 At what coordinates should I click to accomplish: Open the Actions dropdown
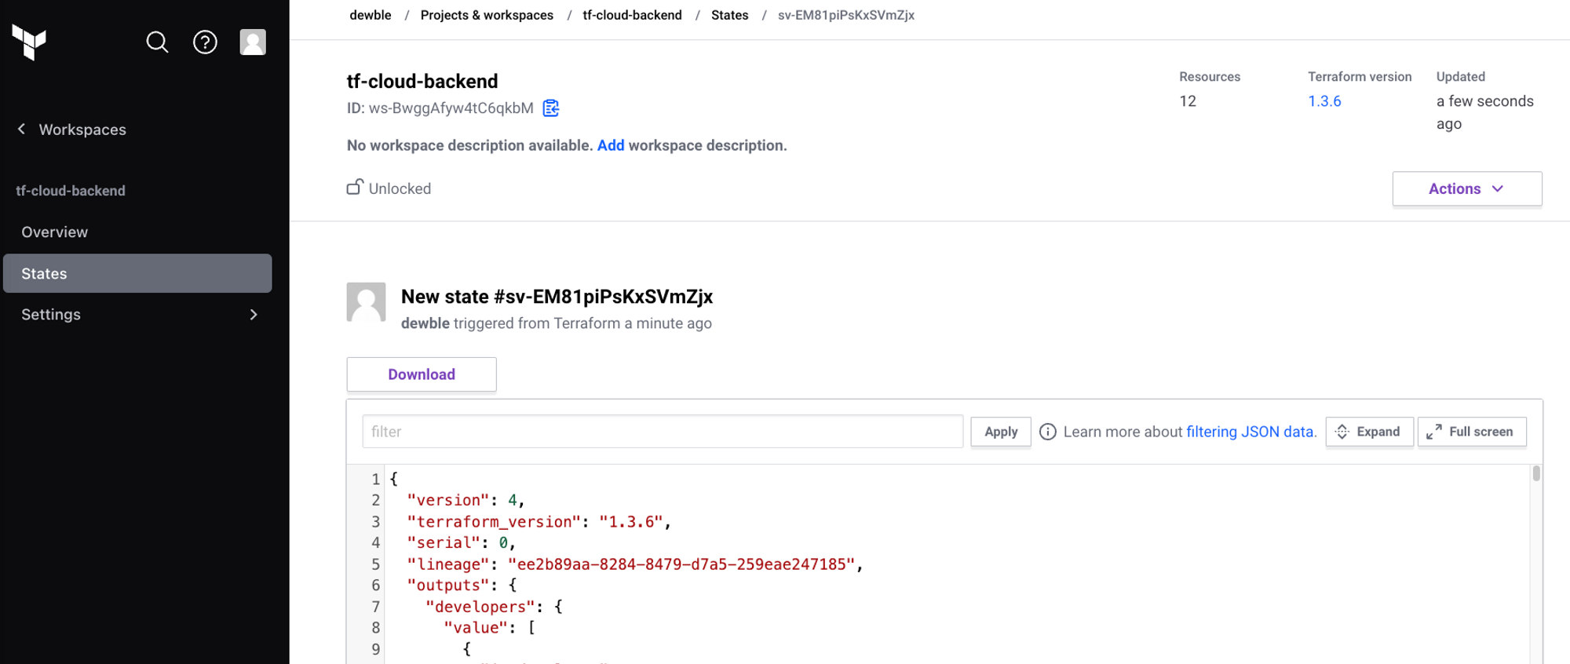1466,188
